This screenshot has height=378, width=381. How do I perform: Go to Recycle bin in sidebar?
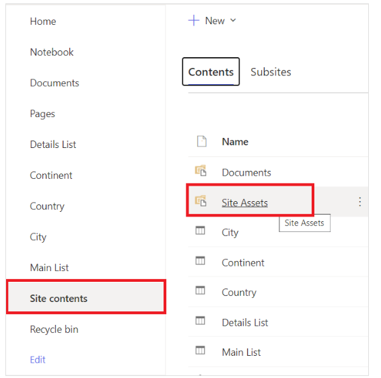click(x=54, y=330)
